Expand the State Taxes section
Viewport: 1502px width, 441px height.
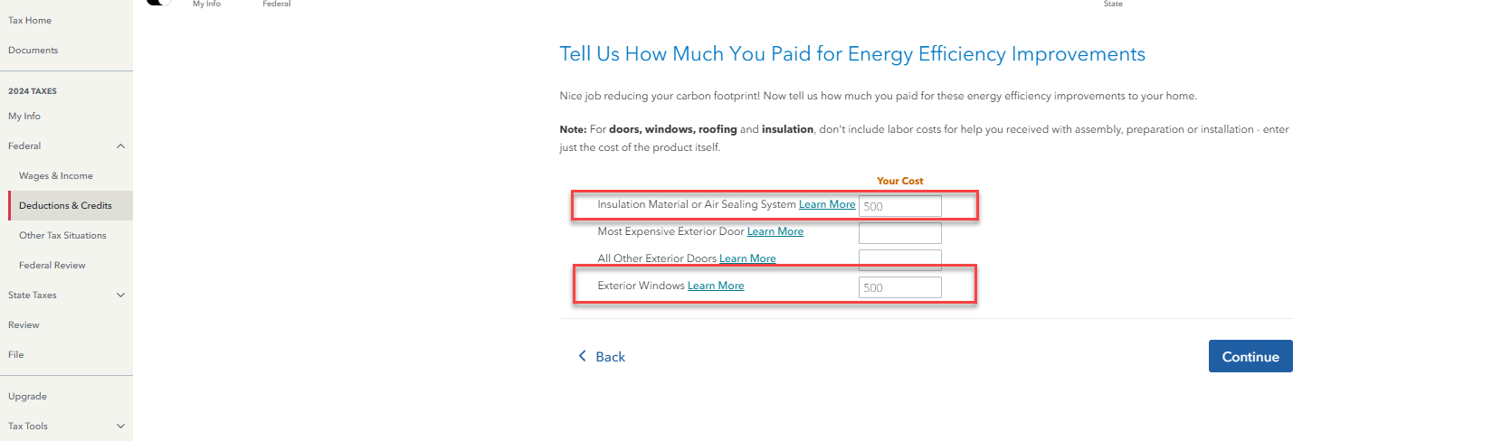click(x=120, y=296)
